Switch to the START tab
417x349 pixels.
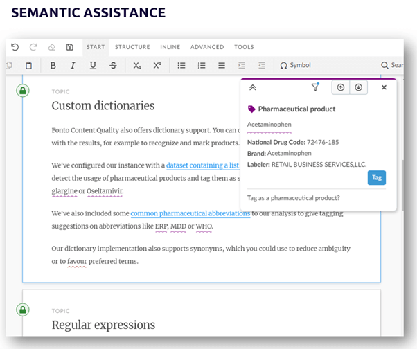point(96,47)
